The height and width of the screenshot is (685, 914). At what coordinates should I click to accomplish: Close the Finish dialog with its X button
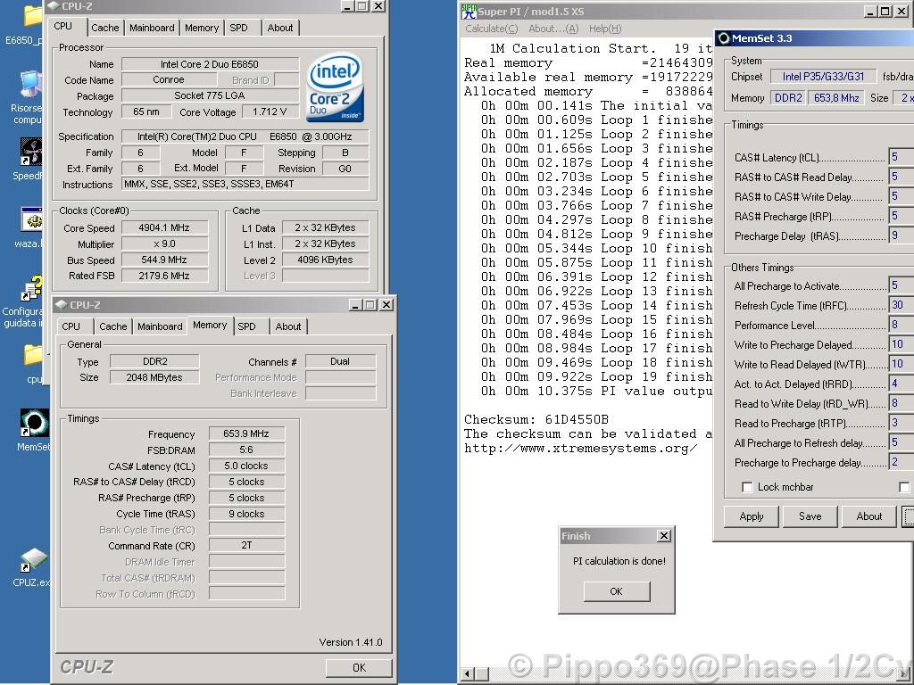click(663, 536)
